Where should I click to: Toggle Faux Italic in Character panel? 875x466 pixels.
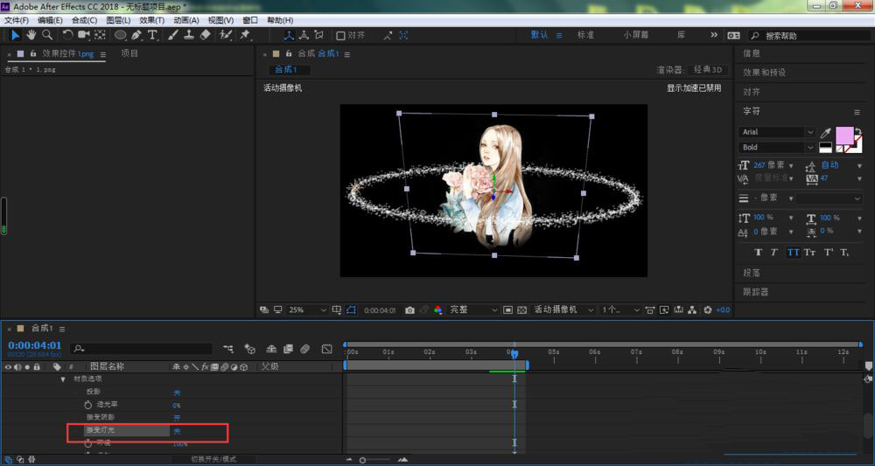[x=774, y=253]
